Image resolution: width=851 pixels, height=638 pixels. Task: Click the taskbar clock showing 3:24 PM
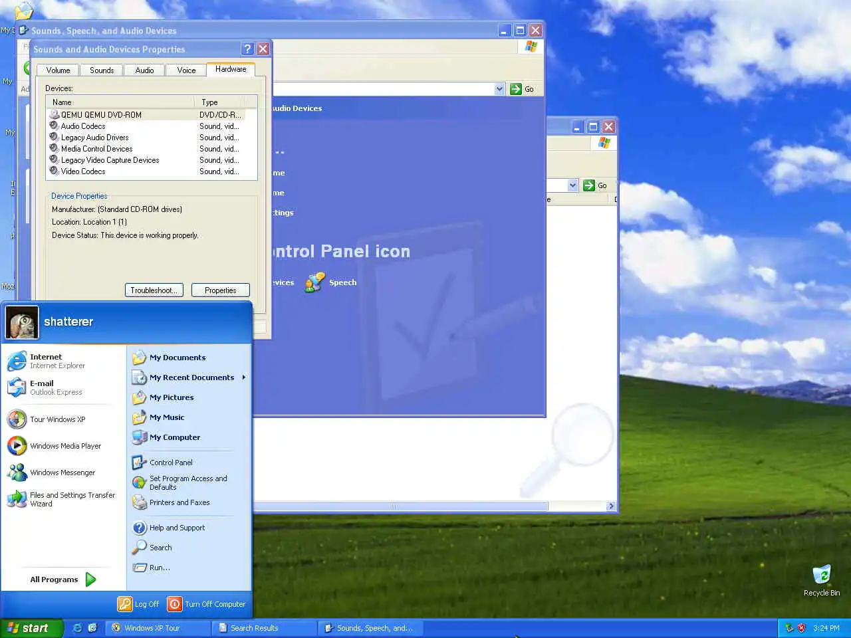pyautogui.click(x=826, y=628)
